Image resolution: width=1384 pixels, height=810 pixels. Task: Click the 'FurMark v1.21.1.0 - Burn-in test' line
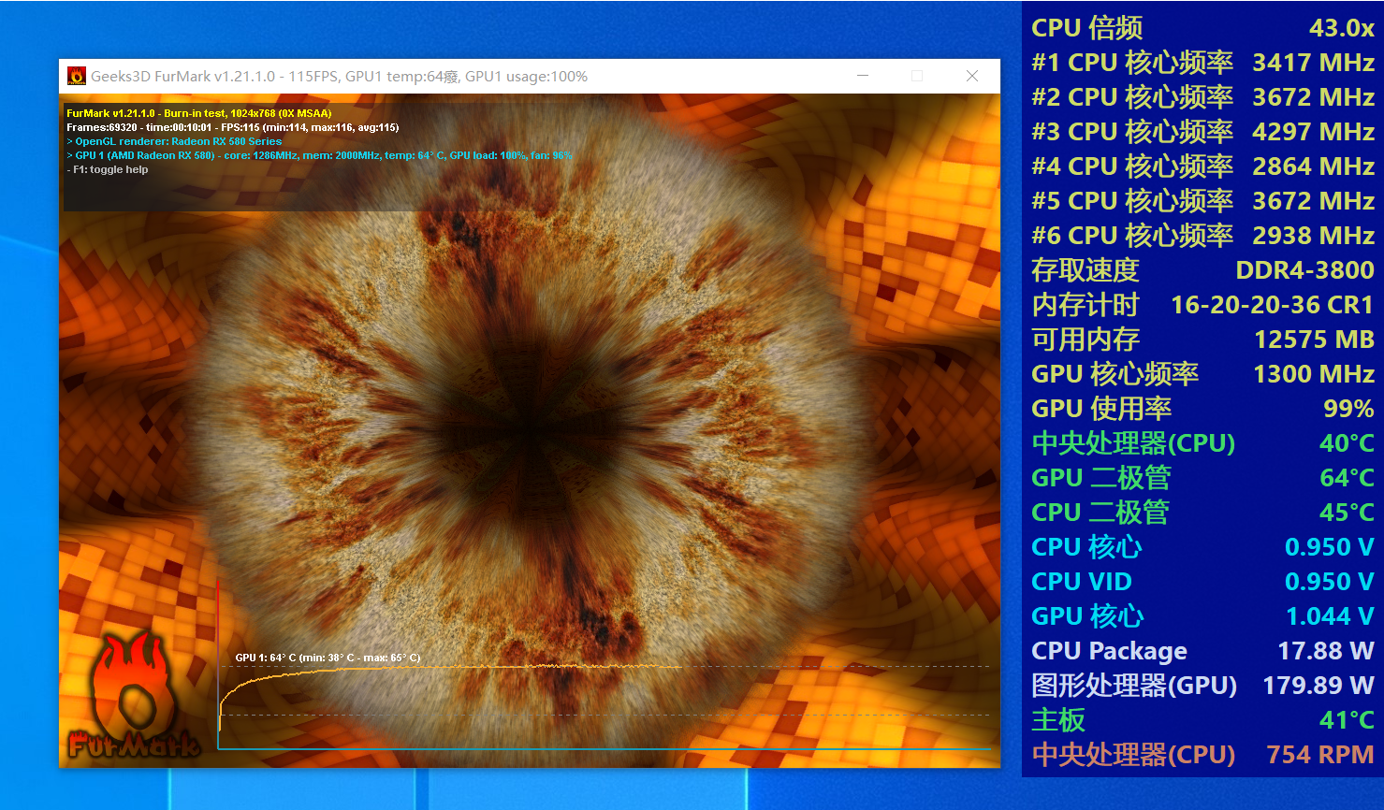click(199, 113)
